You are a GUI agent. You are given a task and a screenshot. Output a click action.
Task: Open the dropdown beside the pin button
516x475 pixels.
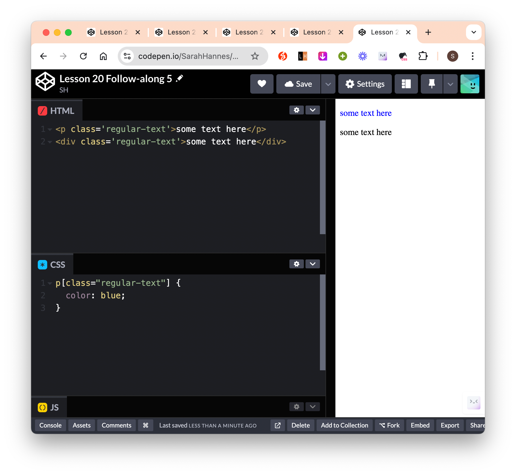450,84
